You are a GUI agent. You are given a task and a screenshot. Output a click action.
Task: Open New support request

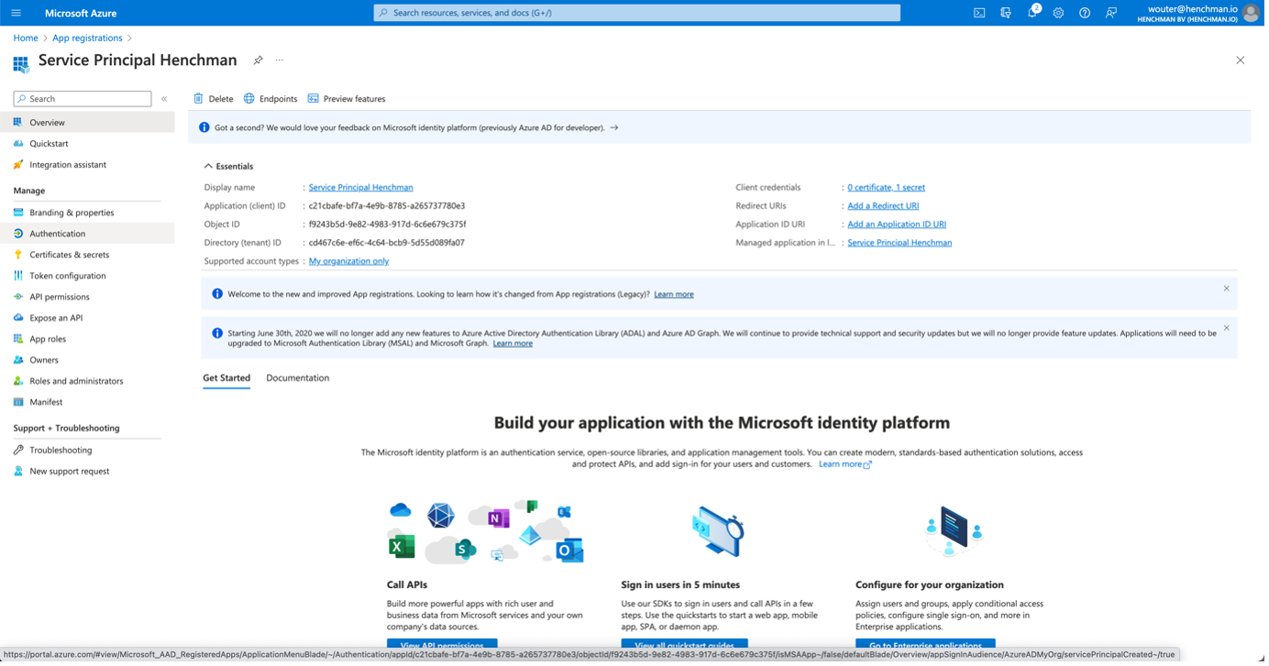(x=88, y=473)
